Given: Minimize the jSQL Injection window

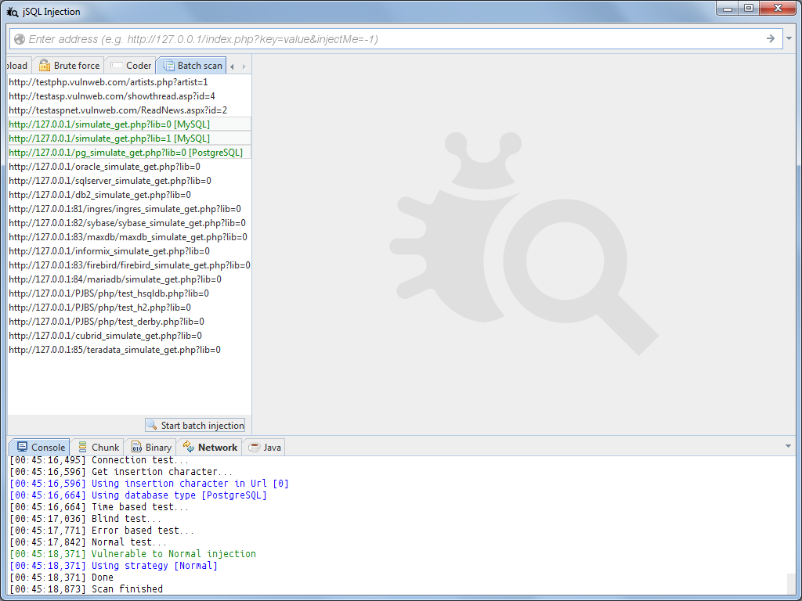Looking at the screenshot, I should [x=728, y=9].
